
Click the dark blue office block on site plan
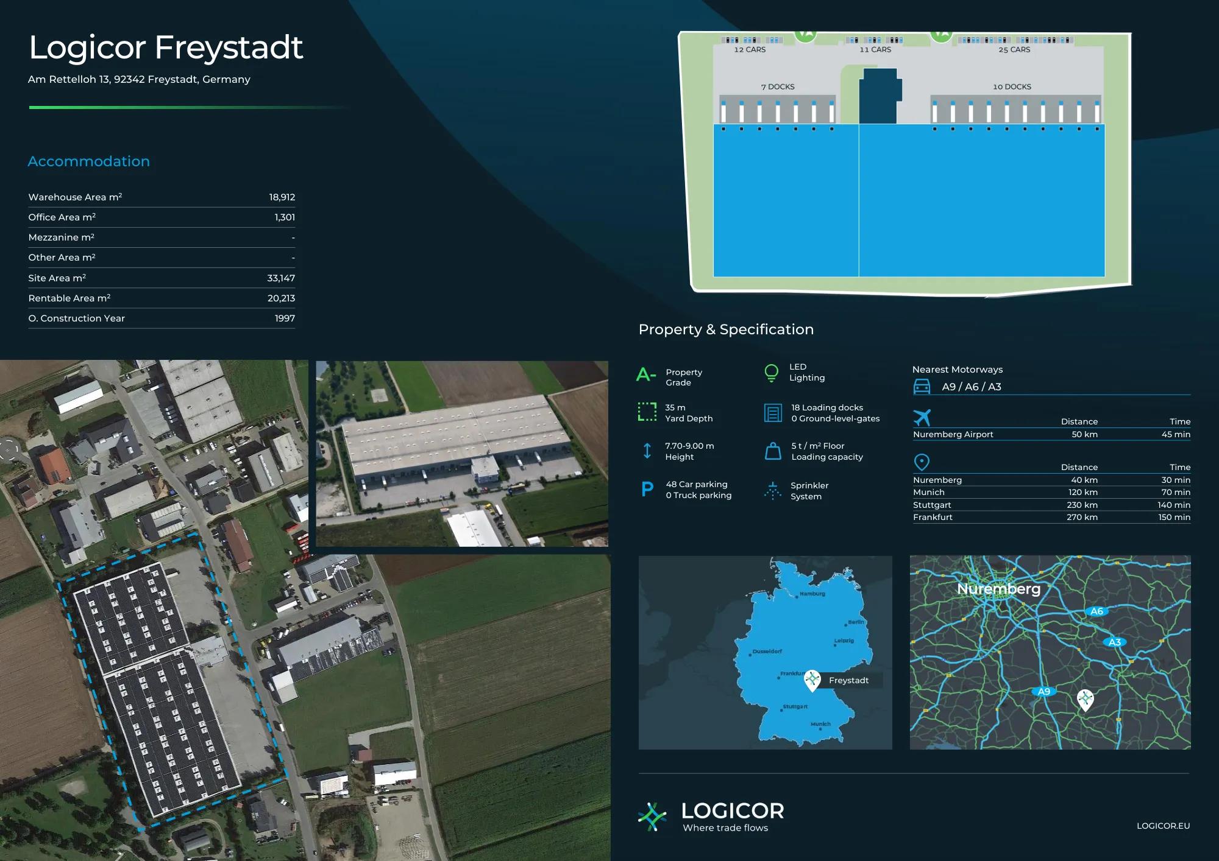pos(879,96)
